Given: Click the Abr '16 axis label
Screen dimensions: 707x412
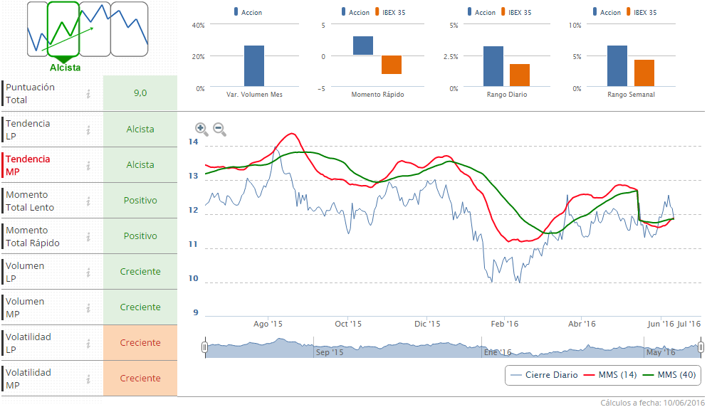Looking at the screenshot, I should (x=582, y=324).
